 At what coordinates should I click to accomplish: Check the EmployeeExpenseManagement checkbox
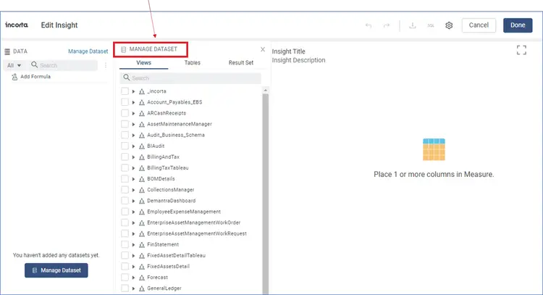(125, 212)
